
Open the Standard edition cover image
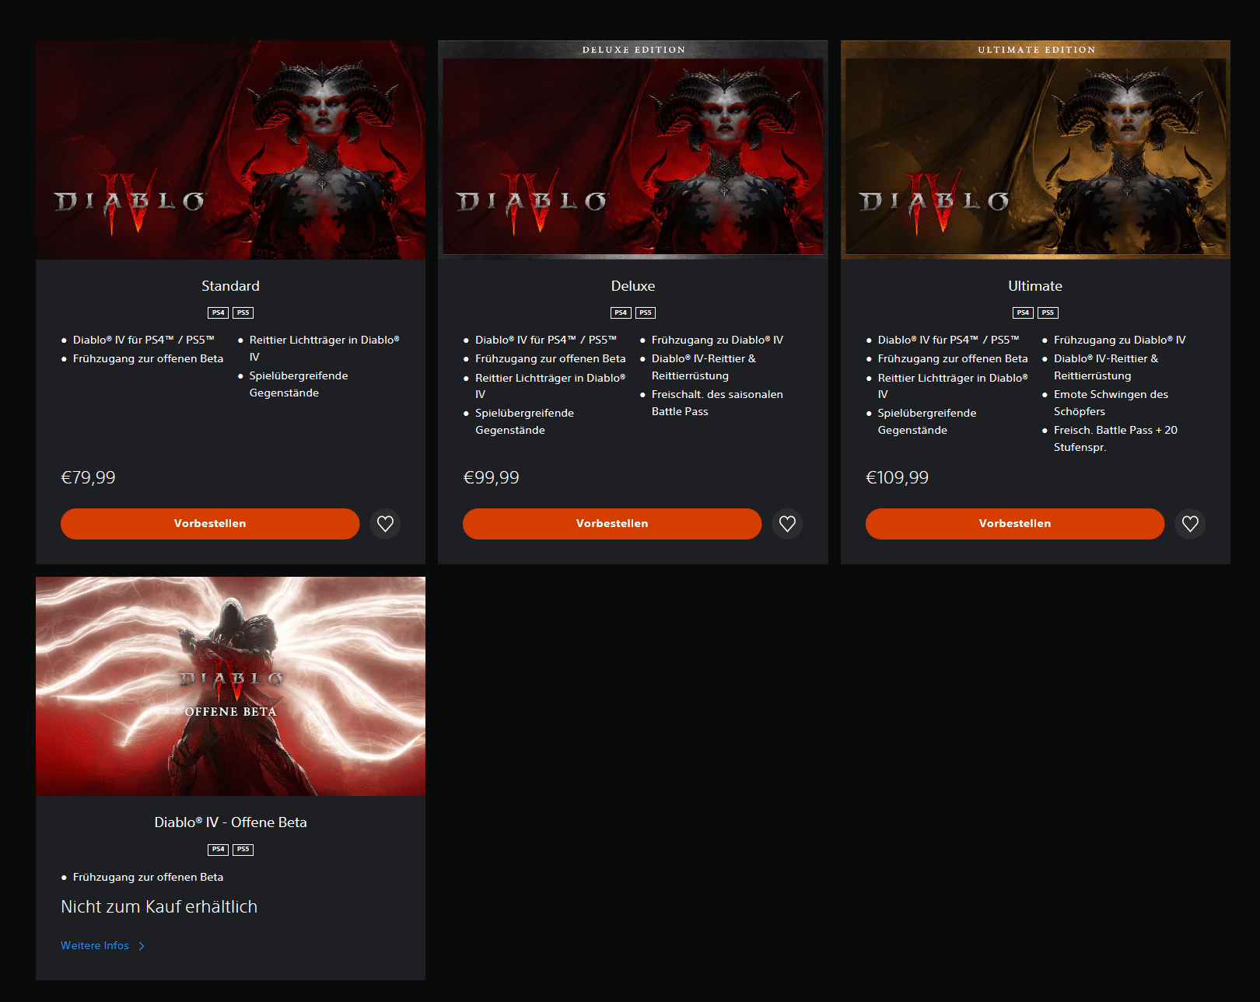(230, 150)
